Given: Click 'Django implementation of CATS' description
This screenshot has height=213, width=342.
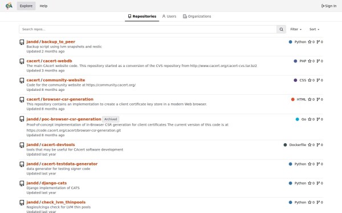Looking at the screenshot, I should click(x=53, y=188).
